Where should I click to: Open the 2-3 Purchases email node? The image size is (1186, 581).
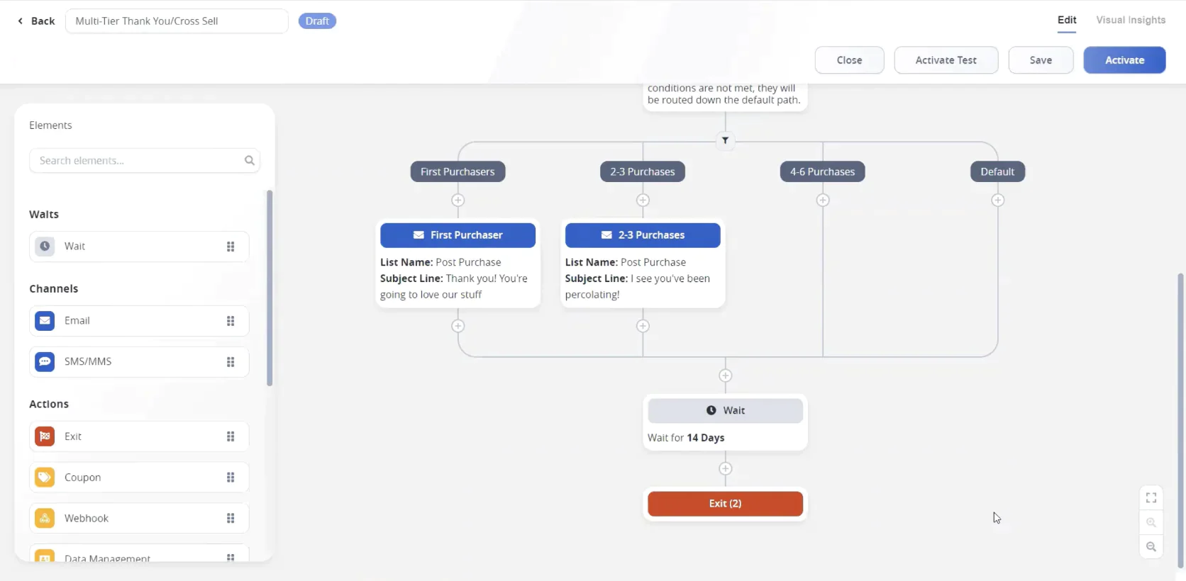pyautogui.click(x=643, y=235)
